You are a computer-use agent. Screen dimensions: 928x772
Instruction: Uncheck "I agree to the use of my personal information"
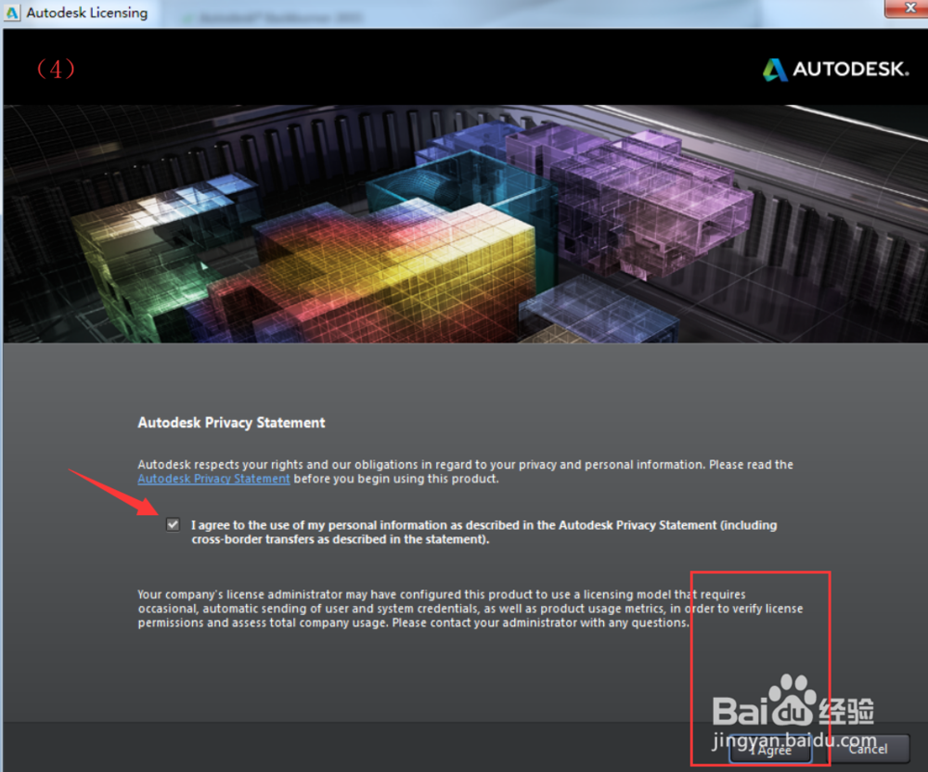[x=173, y=524]
